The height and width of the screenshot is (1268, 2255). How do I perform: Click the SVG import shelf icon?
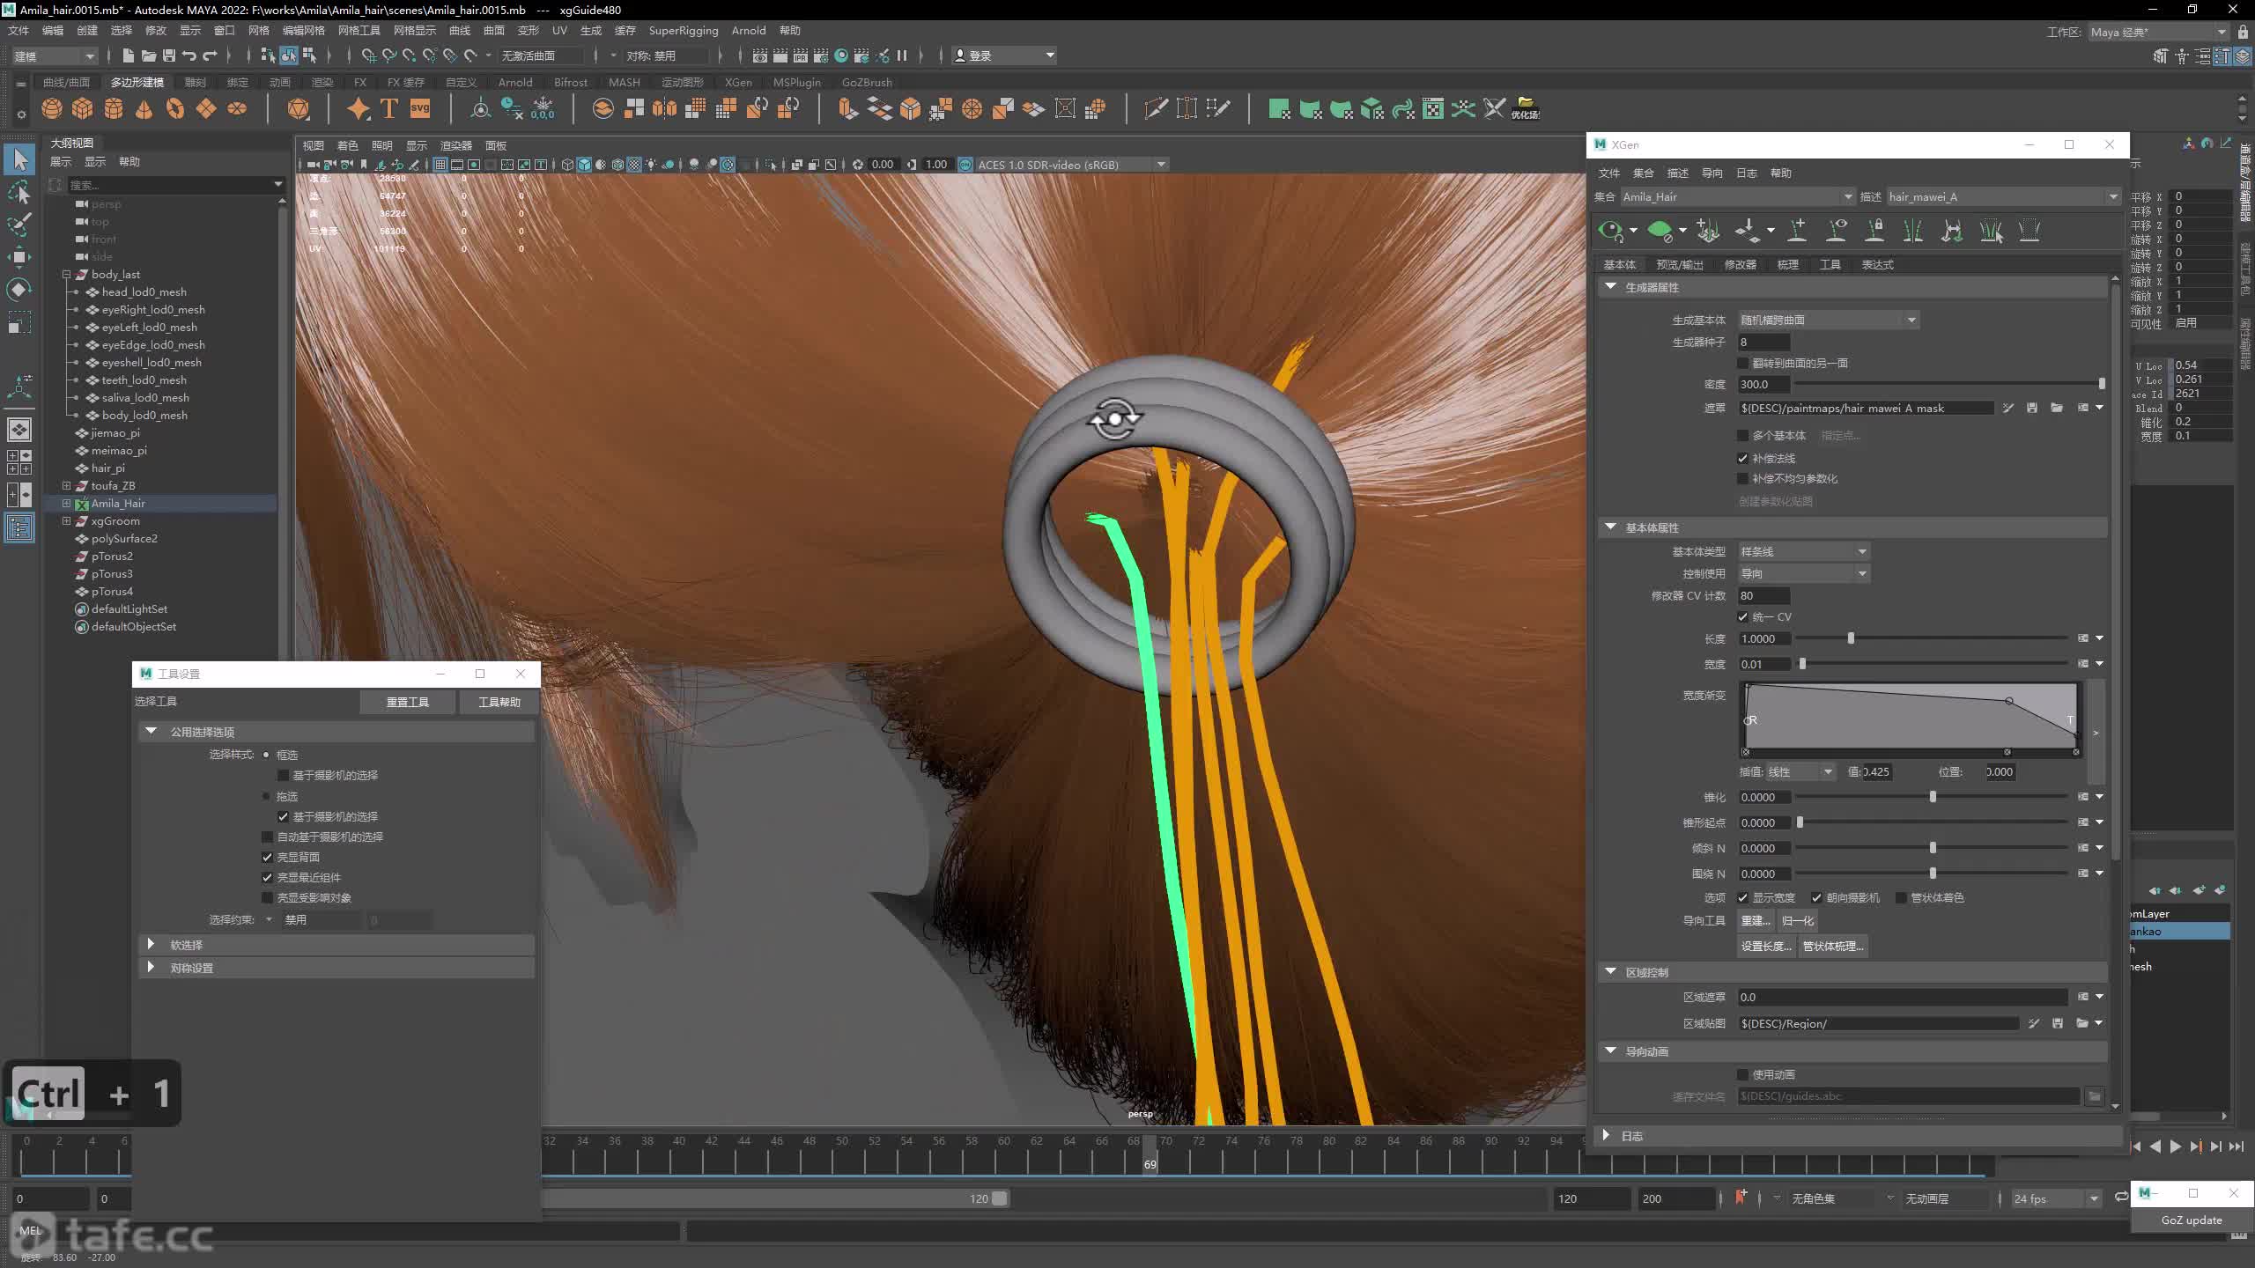[420, 109]
